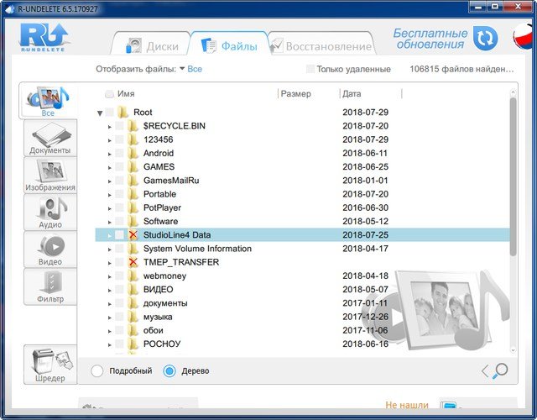Open the Отобразить файлы Все dropdown
The width and height of the screenshot is (537, 420).
point(191,69)
